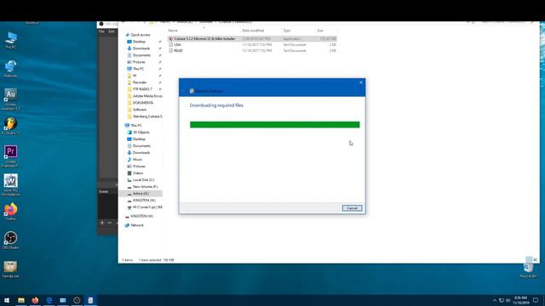Add a scene with OBS plus button
The image size is (545, 306).
pyautogui.click(x=102, y=223)
